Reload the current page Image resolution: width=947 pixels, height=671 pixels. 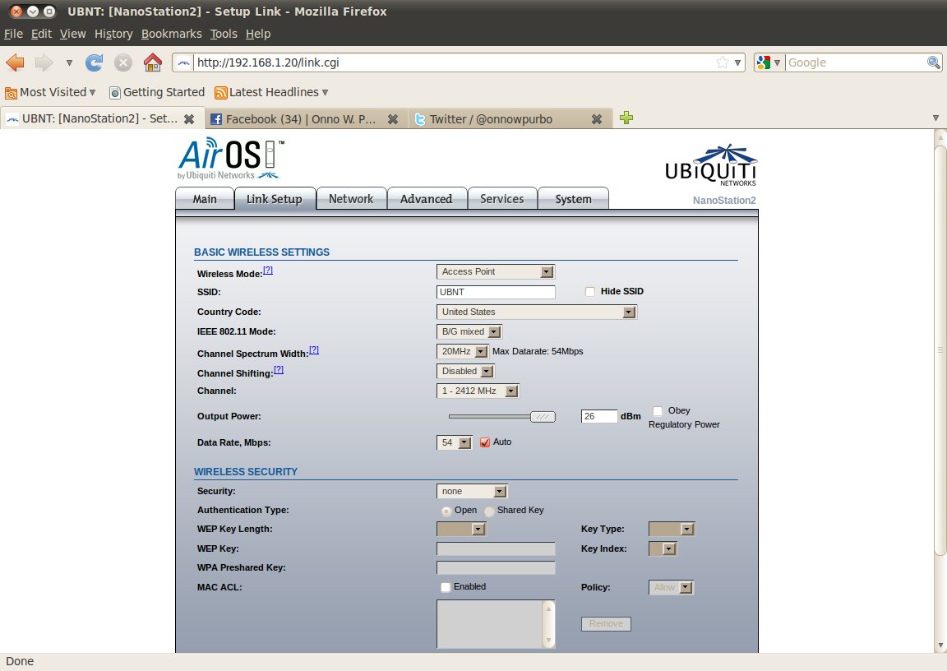click(95, 62)
